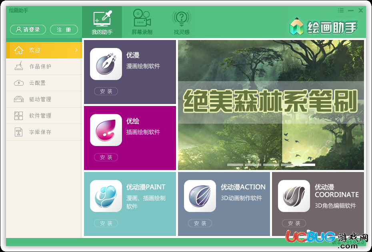Viewport: 372px width, 252px height.
Task: Select the fourth banner slide indicator
Action: coord(289,165)
